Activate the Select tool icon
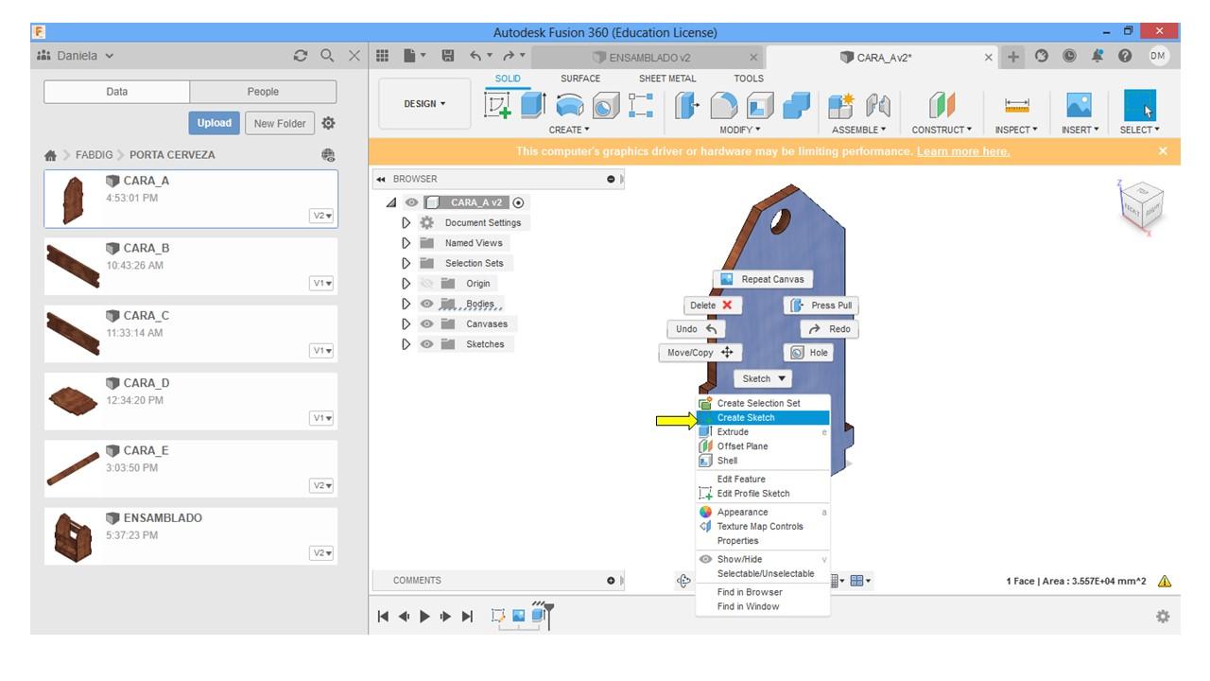Viewport: 1210px width, 681px height. (1139, 105)
